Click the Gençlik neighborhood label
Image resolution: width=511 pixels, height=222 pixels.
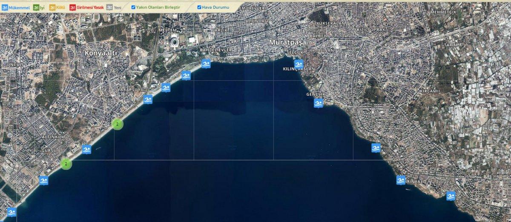315,94
